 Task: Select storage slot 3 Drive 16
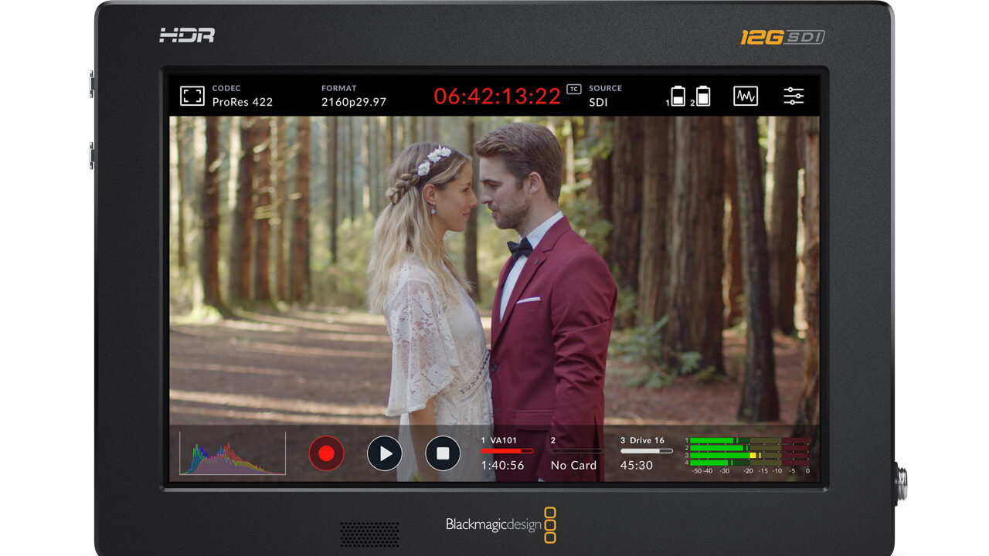pos(646,453)
